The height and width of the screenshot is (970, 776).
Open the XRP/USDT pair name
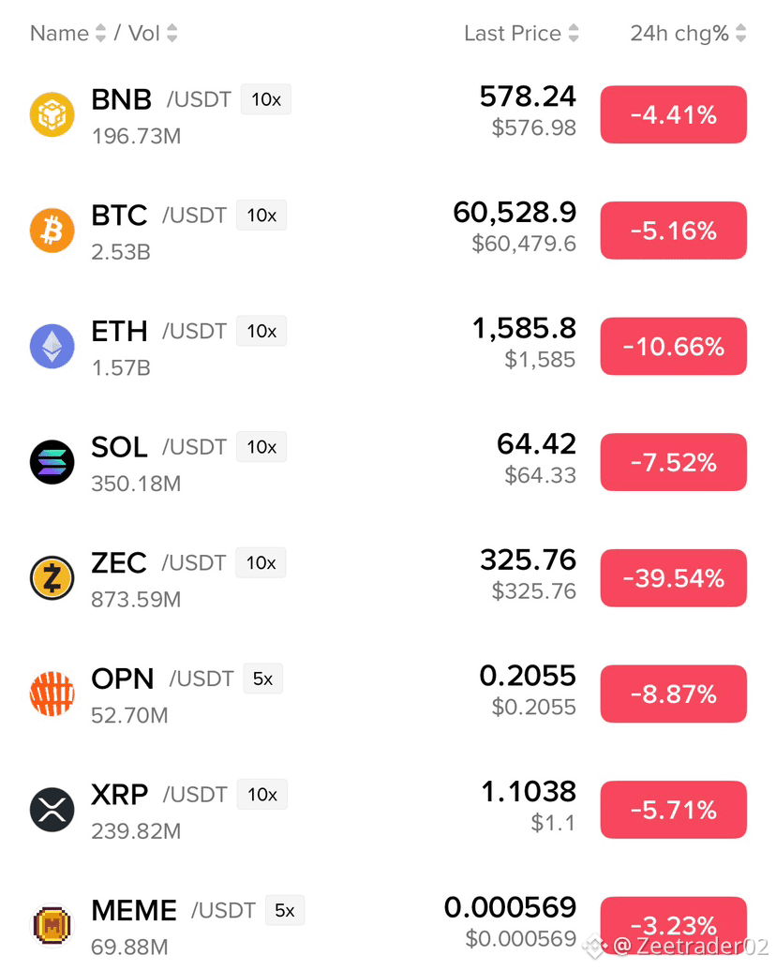tap(159, 795)
